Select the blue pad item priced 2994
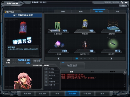The height and width of the screenshot is (97, 130). click(112, 25)
